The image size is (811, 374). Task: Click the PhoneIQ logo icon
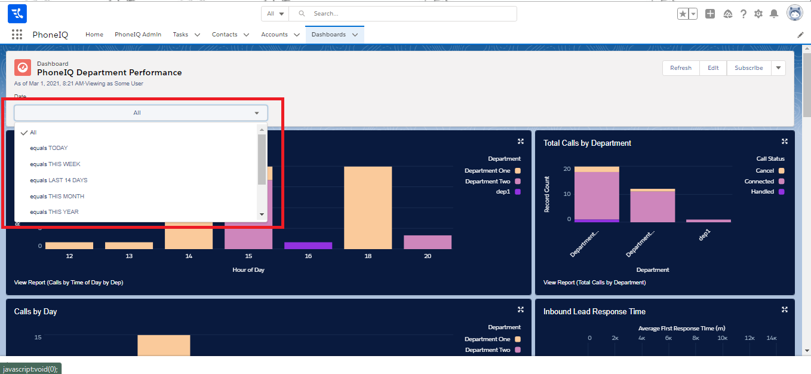click(17, 13)
